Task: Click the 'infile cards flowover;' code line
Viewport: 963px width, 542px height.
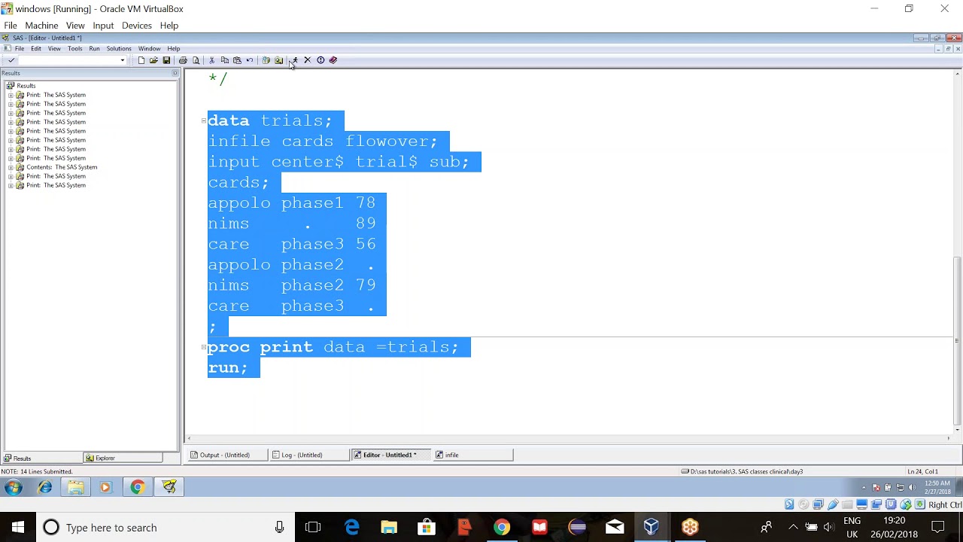Action: click(x=323, y=141)
